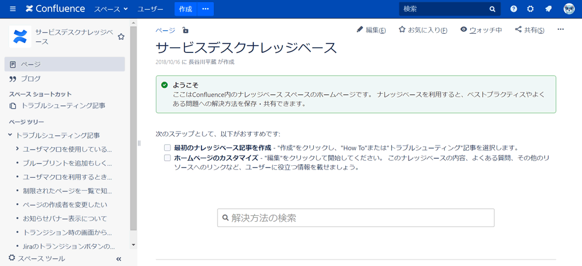Select ページ in the sidebar

(x=65, y=64)
